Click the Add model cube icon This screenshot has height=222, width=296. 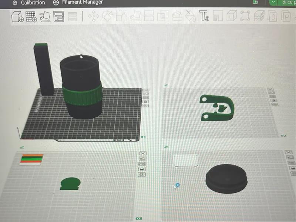pyautogui.click(x=17, y=17)
